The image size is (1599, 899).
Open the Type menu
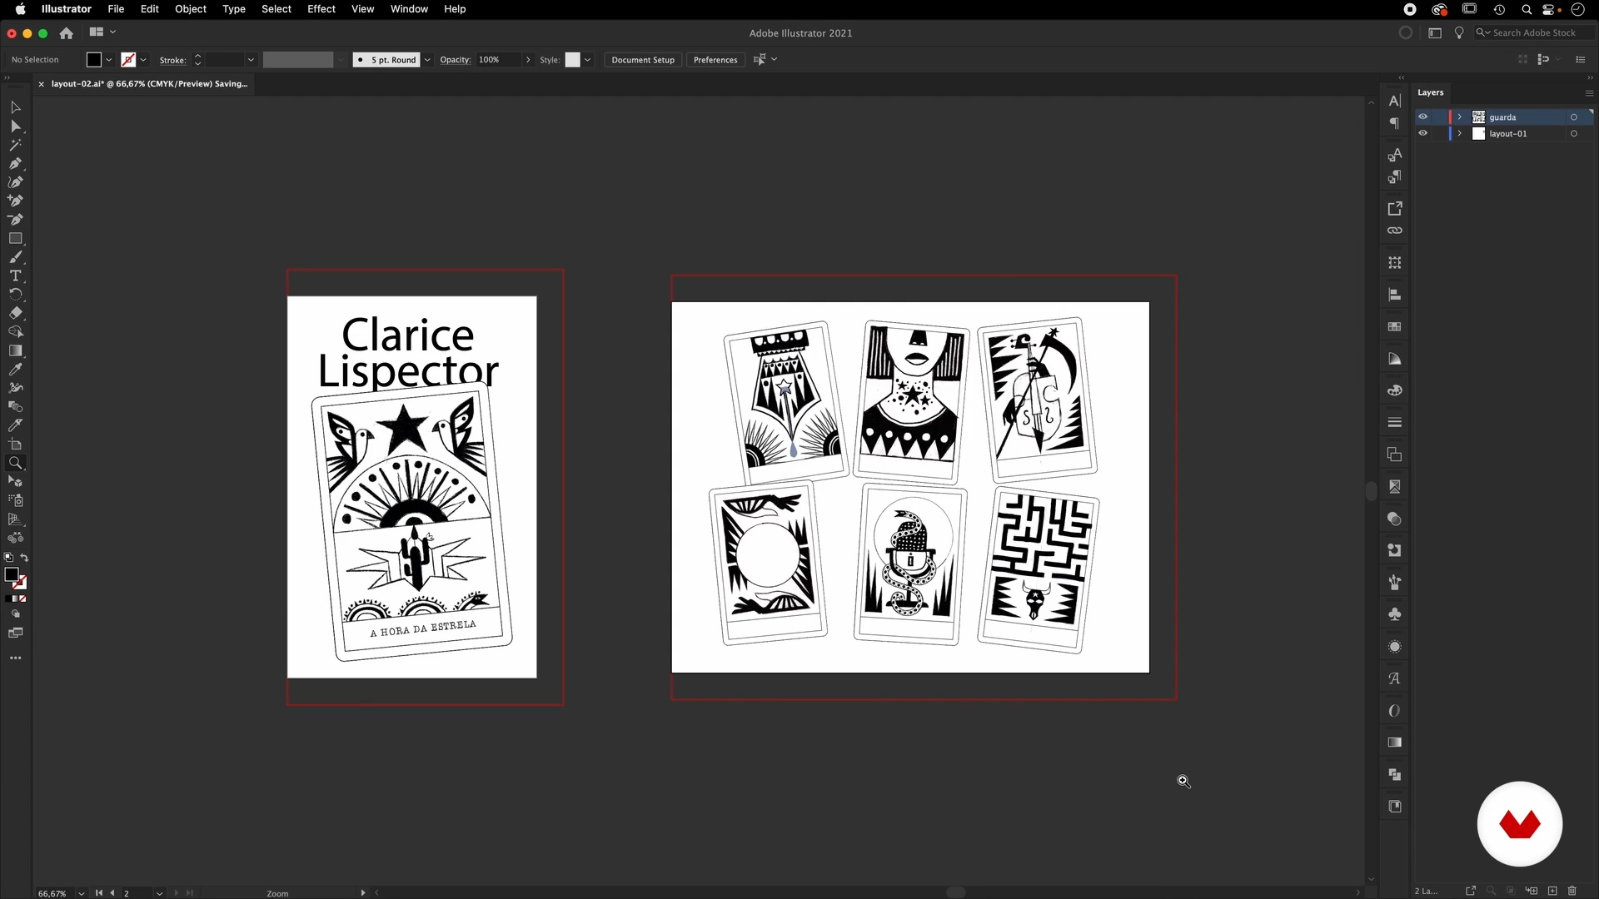[234, 9]
